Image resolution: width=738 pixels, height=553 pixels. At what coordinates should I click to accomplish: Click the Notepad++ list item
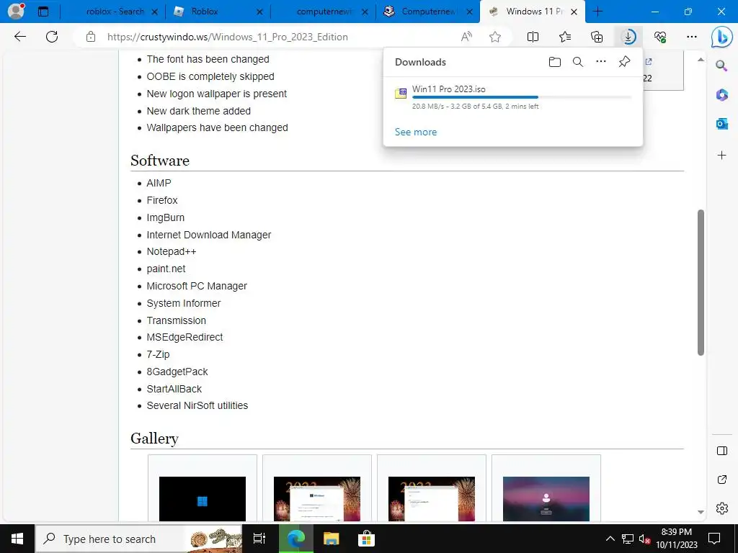pyautogui.click(x=172, y=251)
